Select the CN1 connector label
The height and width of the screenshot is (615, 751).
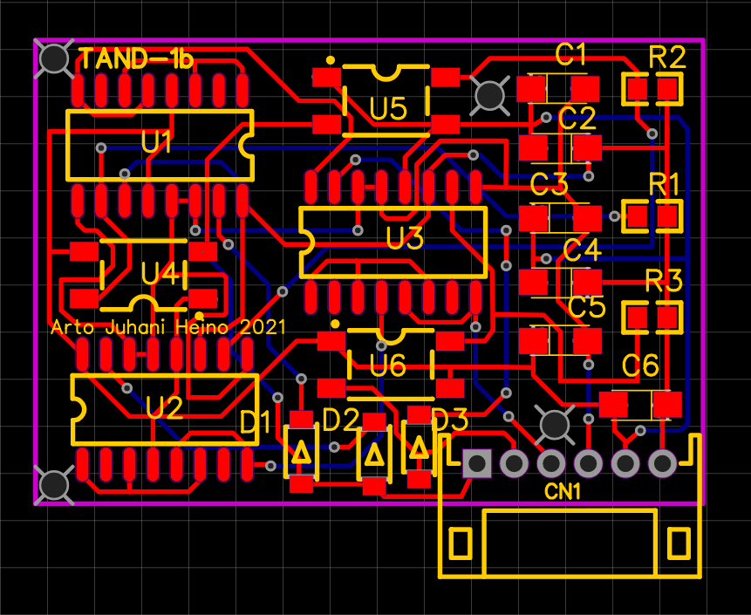563,493
